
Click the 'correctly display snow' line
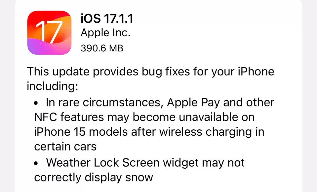[94, 178]
